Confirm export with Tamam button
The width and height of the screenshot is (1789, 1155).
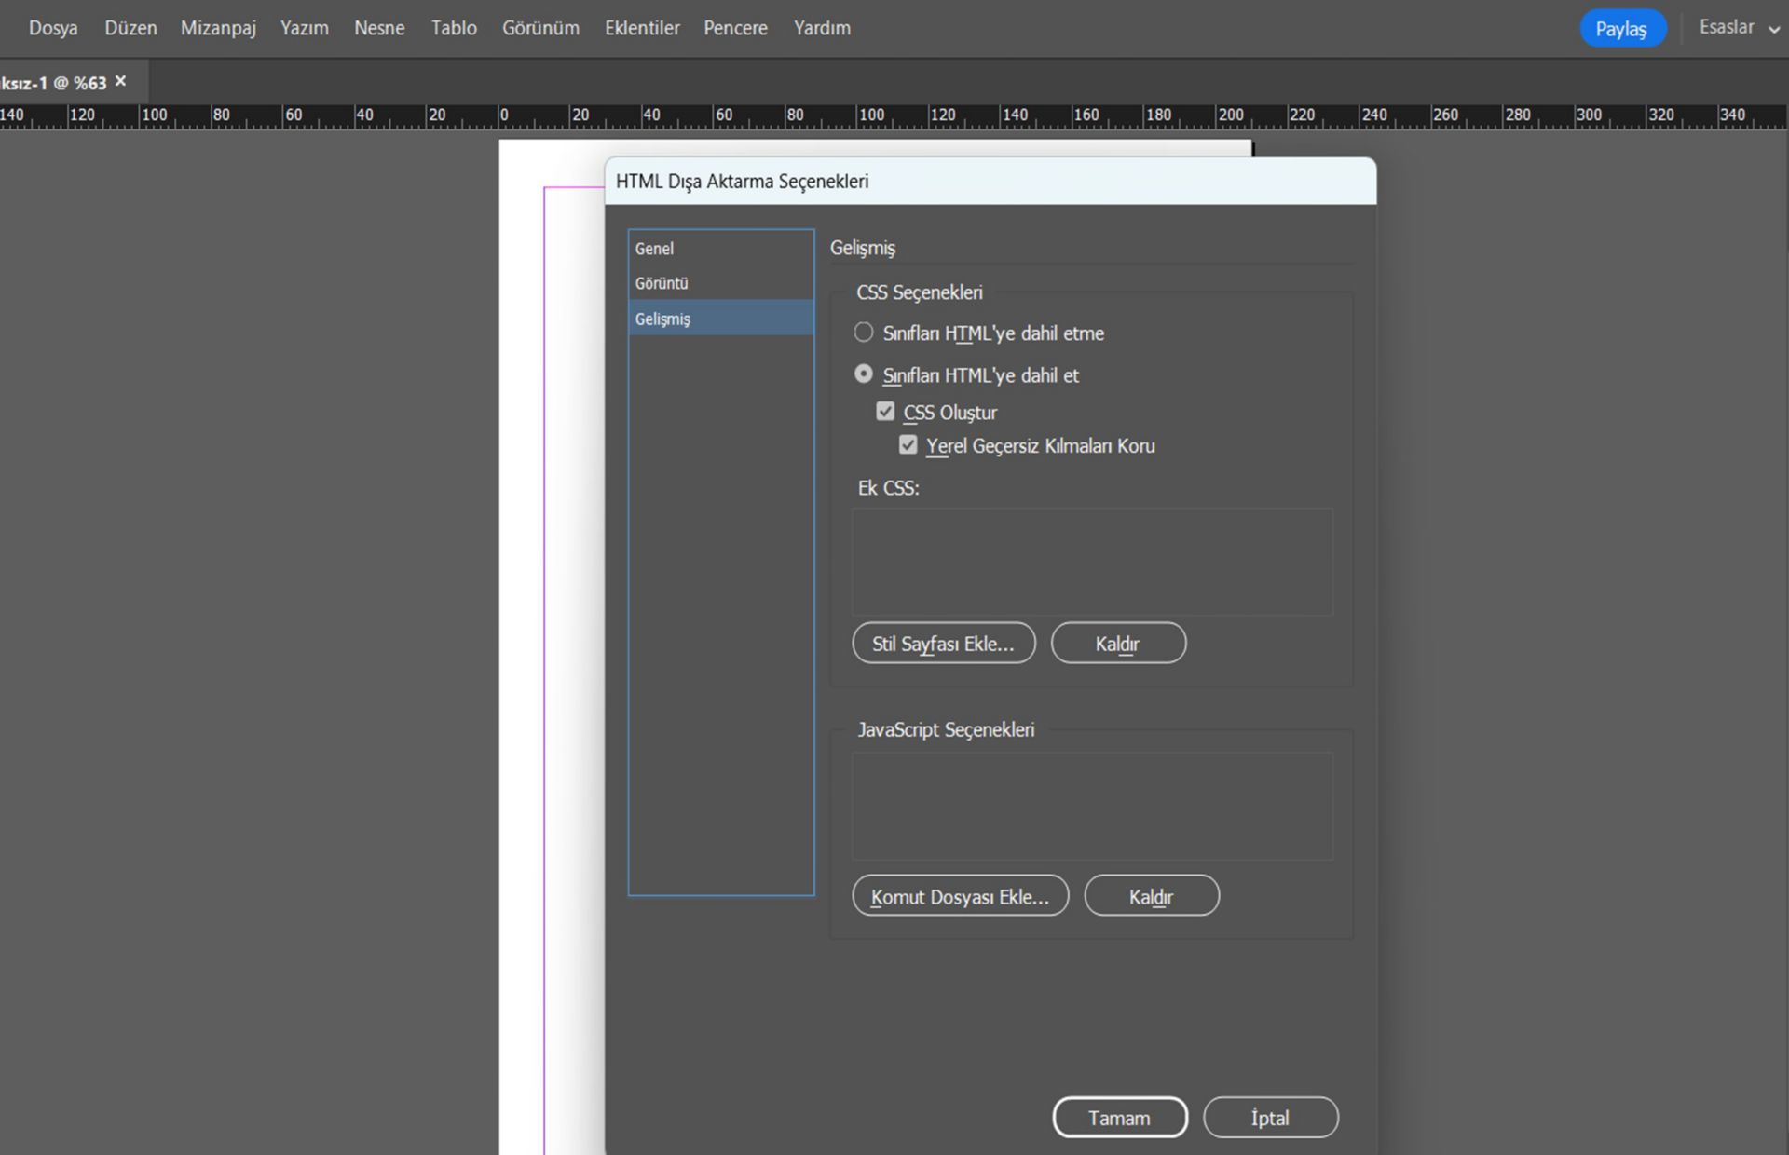point(1119,1118)
